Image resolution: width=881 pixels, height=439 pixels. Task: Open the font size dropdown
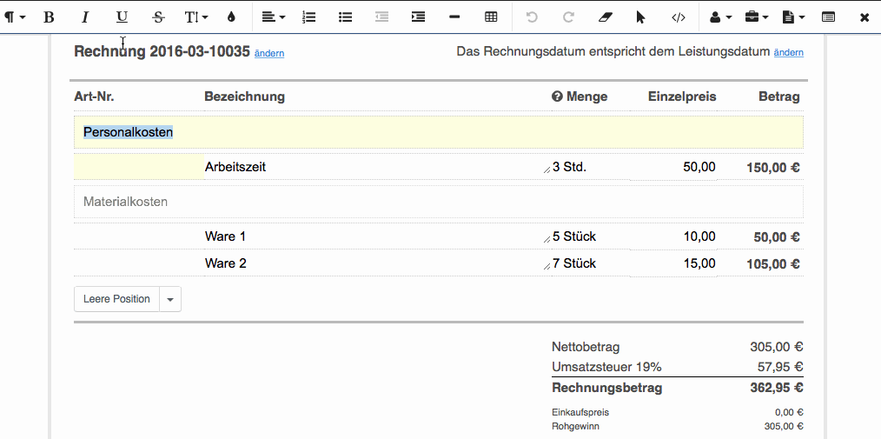[x=196, y=17]
